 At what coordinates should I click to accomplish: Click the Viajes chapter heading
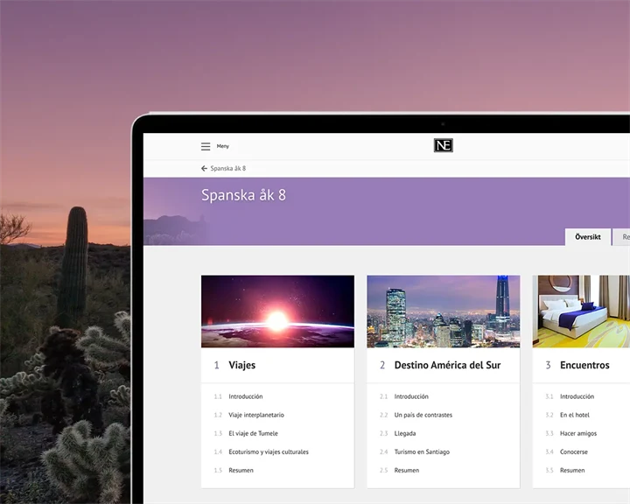(241, 365)
